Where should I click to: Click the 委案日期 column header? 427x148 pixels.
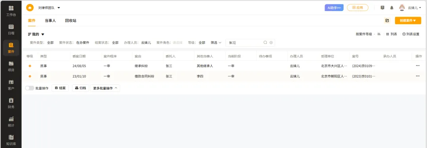point(79,56)
